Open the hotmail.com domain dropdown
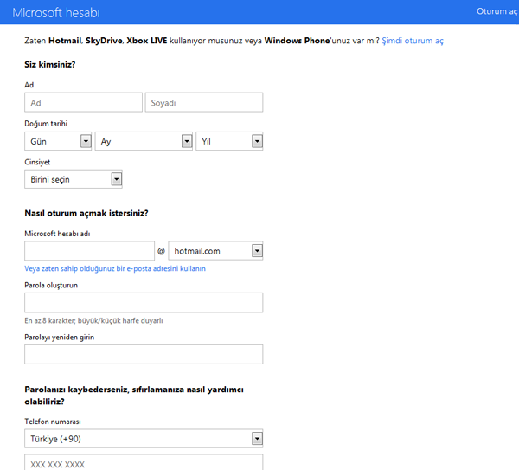Viewport: 519px width, 470px height. click(x=215, y=251)
